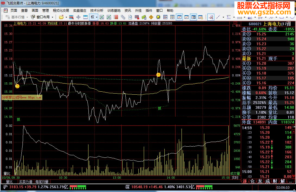This screenshot has height=192, width=296.
Task: Toggle the highlighted chart-with-panel icon
Action: click(193, 17)
